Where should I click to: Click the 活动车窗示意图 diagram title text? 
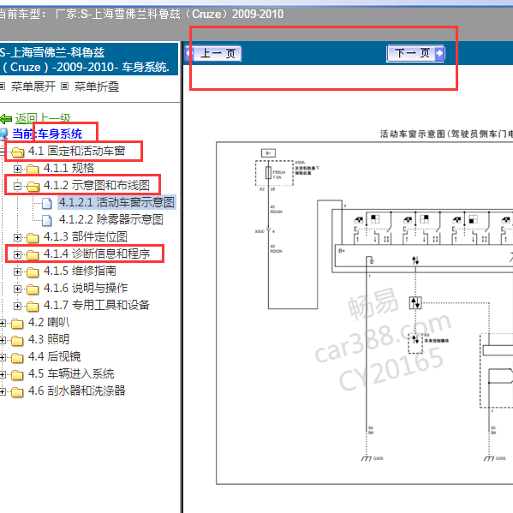click(x=446, y=134)
